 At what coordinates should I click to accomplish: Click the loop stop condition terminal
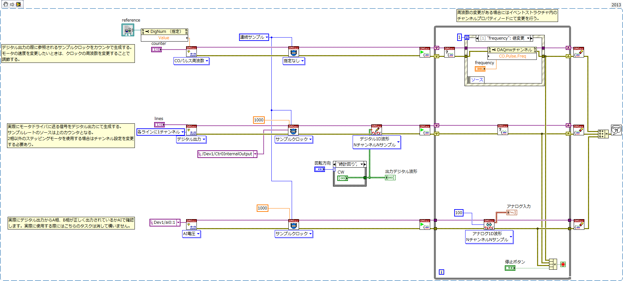click(563, 264)
